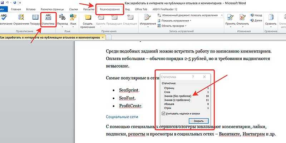Click Назад previous change button
This screenshot has height=143, width=286.
[x=256, y=15]
